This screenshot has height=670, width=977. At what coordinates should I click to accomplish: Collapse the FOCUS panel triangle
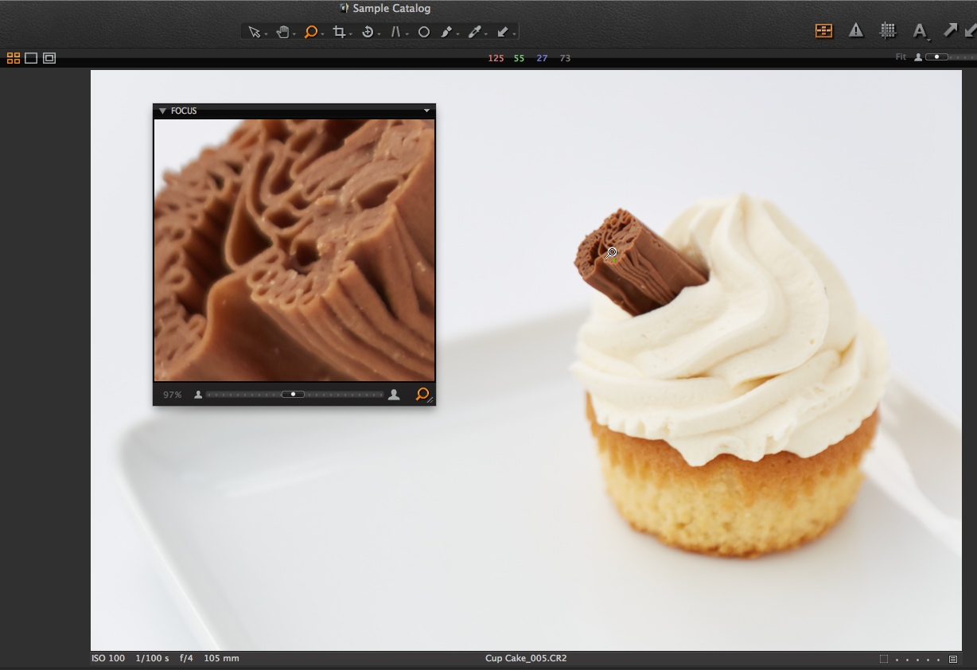pos(162,111)
